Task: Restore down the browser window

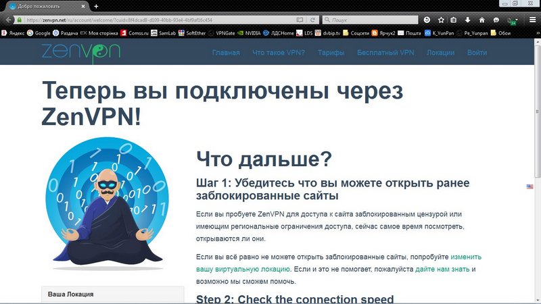Action: 515,3
